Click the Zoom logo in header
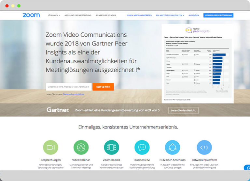250x181 pixels. pos(31,15)
